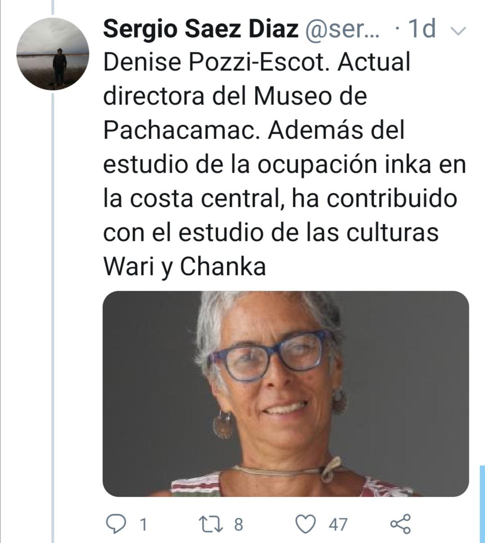Expand the tweet options chevron
Viewport: 485px width, 543px height.
pyautogui.click(x=458, y=31)
